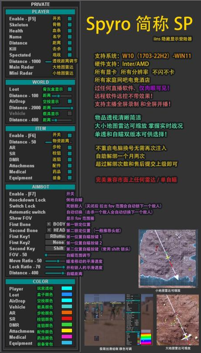Toggle the DMR item checkbox
Viewport: 201px width, 353px height.
point(70,160)
